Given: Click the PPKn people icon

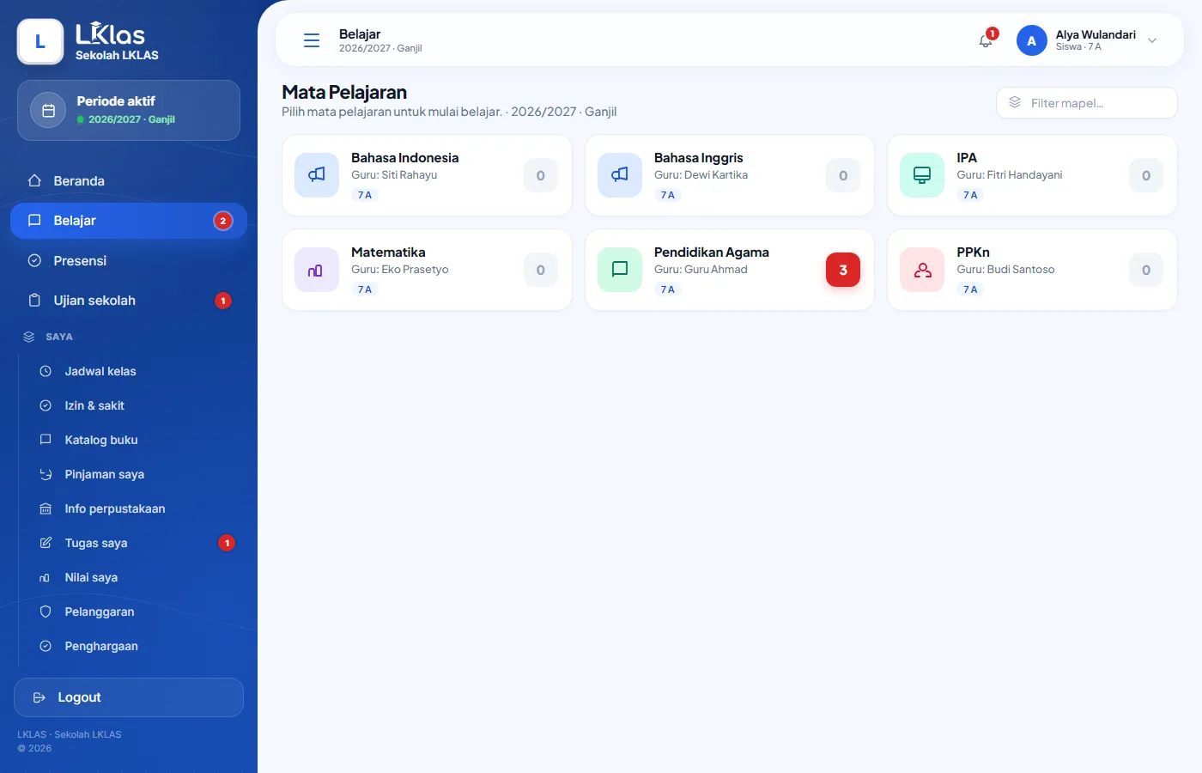Looking at the screenshot, I should pyautogui.click(x=922, y=270).
